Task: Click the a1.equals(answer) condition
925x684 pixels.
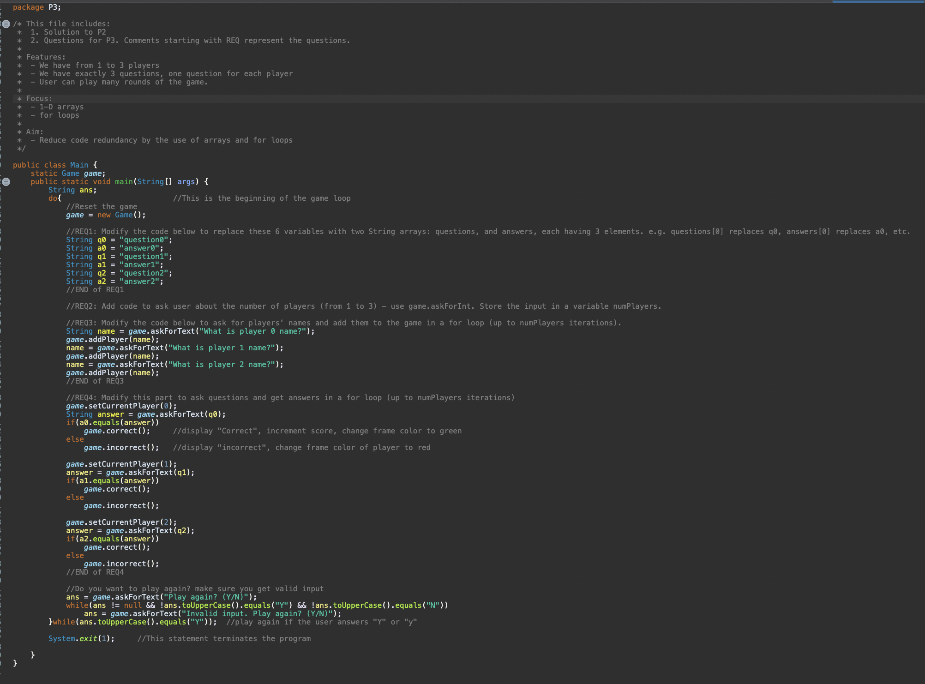Action: click(x=117, y=481)
